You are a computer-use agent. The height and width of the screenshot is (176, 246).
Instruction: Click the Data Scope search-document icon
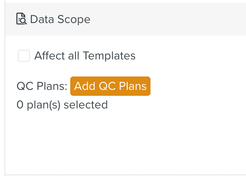22,19
